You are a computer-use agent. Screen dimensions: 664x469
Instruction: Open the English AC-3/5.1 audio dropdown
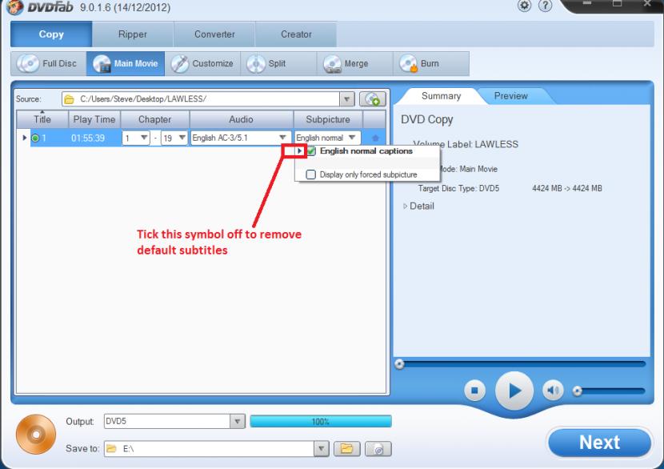pyautogui.click(x=282, y=138)
